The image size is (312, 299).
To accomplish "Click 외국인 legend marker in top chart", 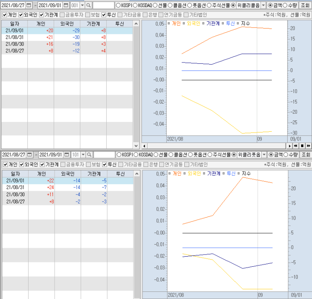I will [x=184, y=23].
